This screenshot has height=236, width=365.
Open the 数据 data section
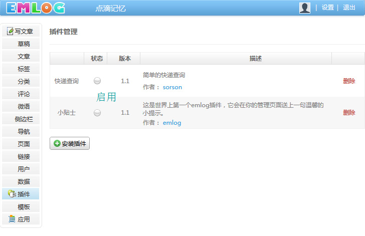[x=24, y=182]
